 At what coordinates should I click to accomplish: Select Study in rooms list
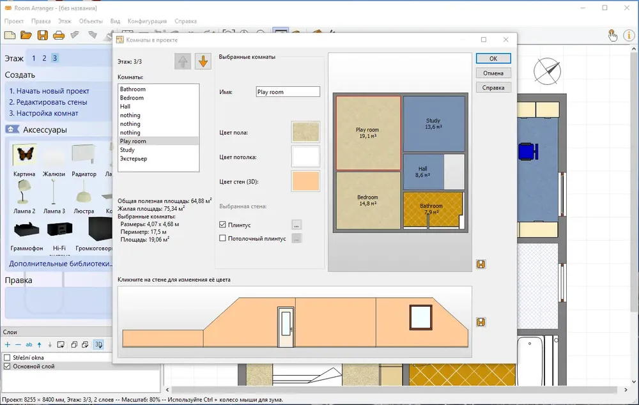click(158, 150)
